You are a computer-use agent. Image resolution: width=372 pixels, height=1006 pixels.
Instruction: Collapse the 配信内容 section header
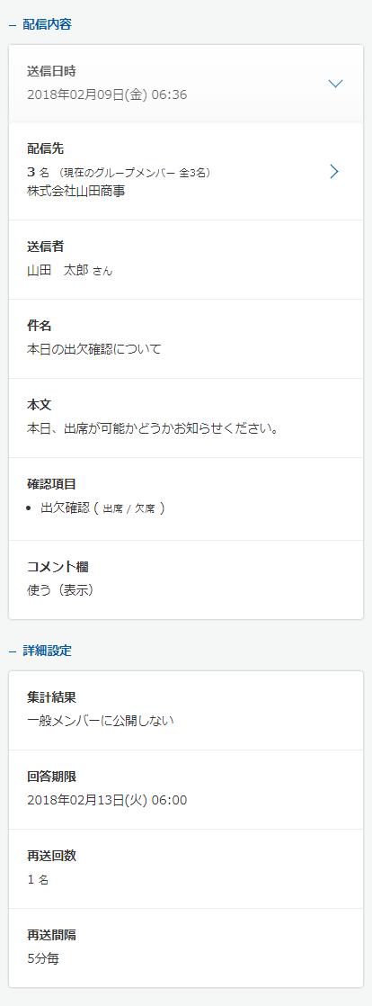tap(40, 24)
